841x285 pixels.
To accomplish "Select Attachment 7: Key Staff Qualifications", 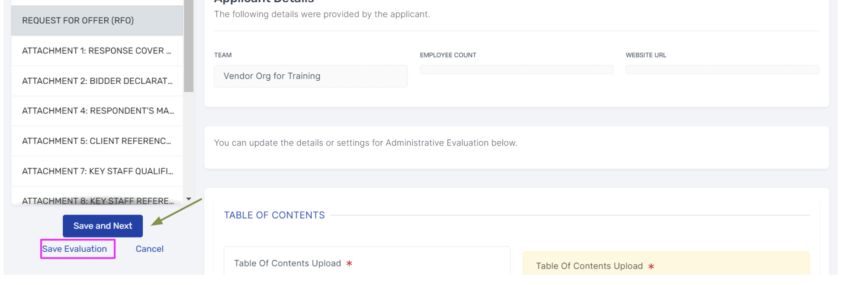I will click(97, 171).
